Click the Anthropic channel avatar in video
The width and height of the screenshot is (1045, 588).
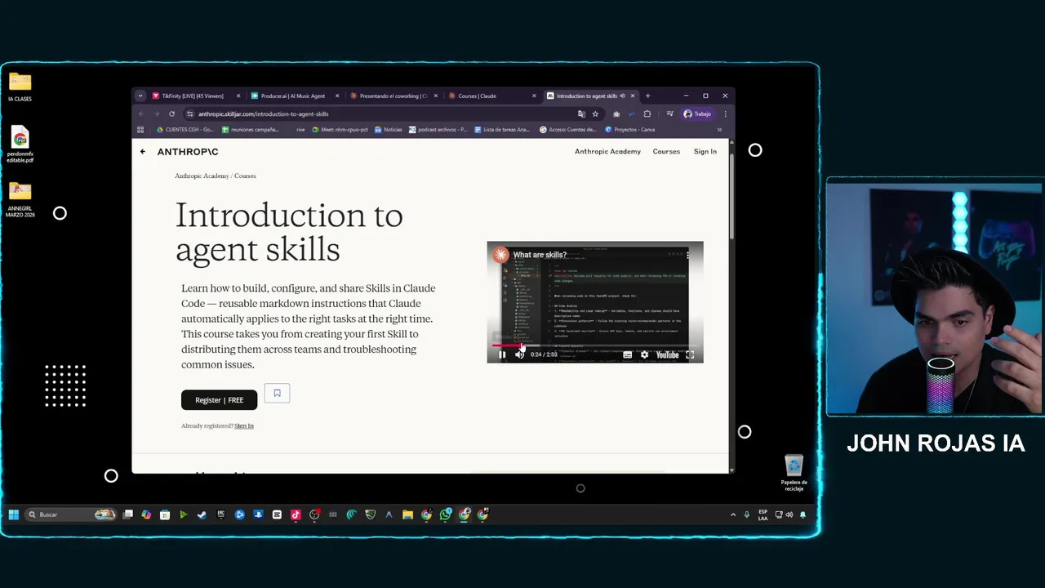(x=500, y=255)
